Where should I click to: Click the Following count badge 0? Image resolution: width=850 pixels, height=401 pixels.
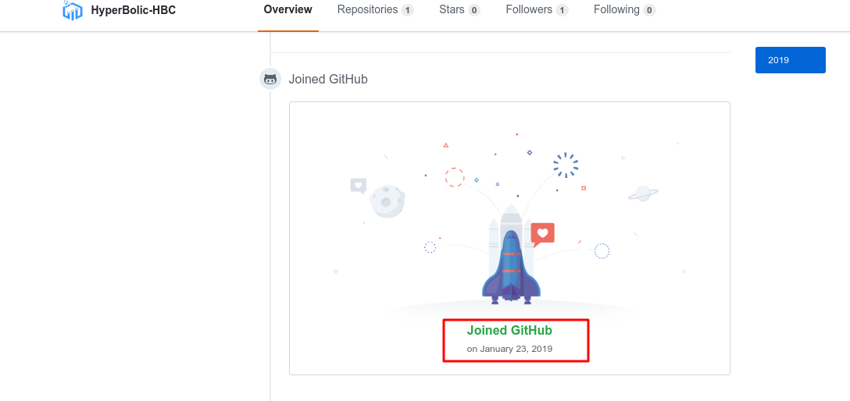pyautogui.click(x=649, y=10)
